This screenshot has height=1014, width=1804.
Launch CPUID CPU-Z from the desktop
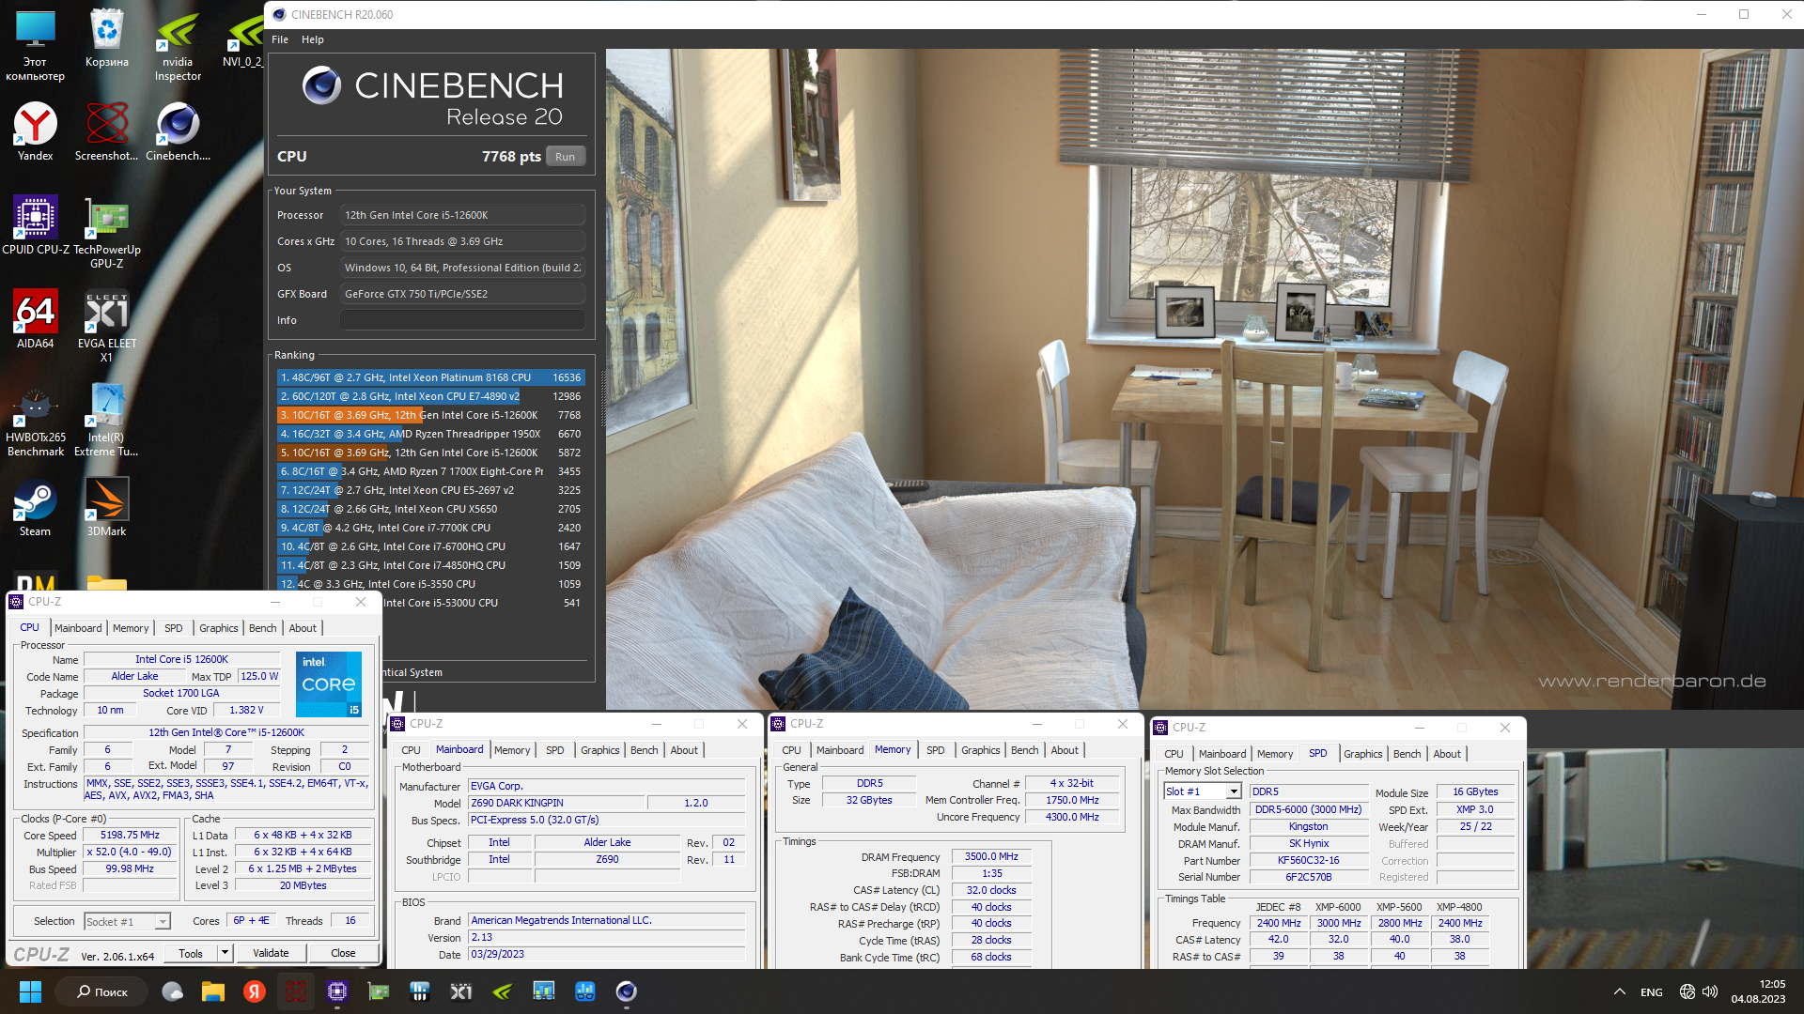pyautogui.click(x=36, y=225)
